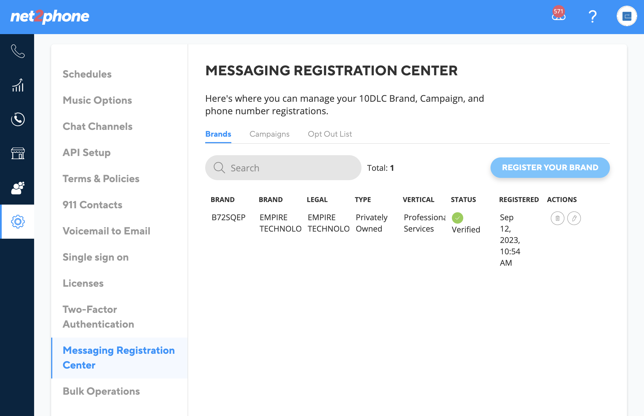
Task: Click the REGISTERED column header
Action: click(x=519, y=200)
